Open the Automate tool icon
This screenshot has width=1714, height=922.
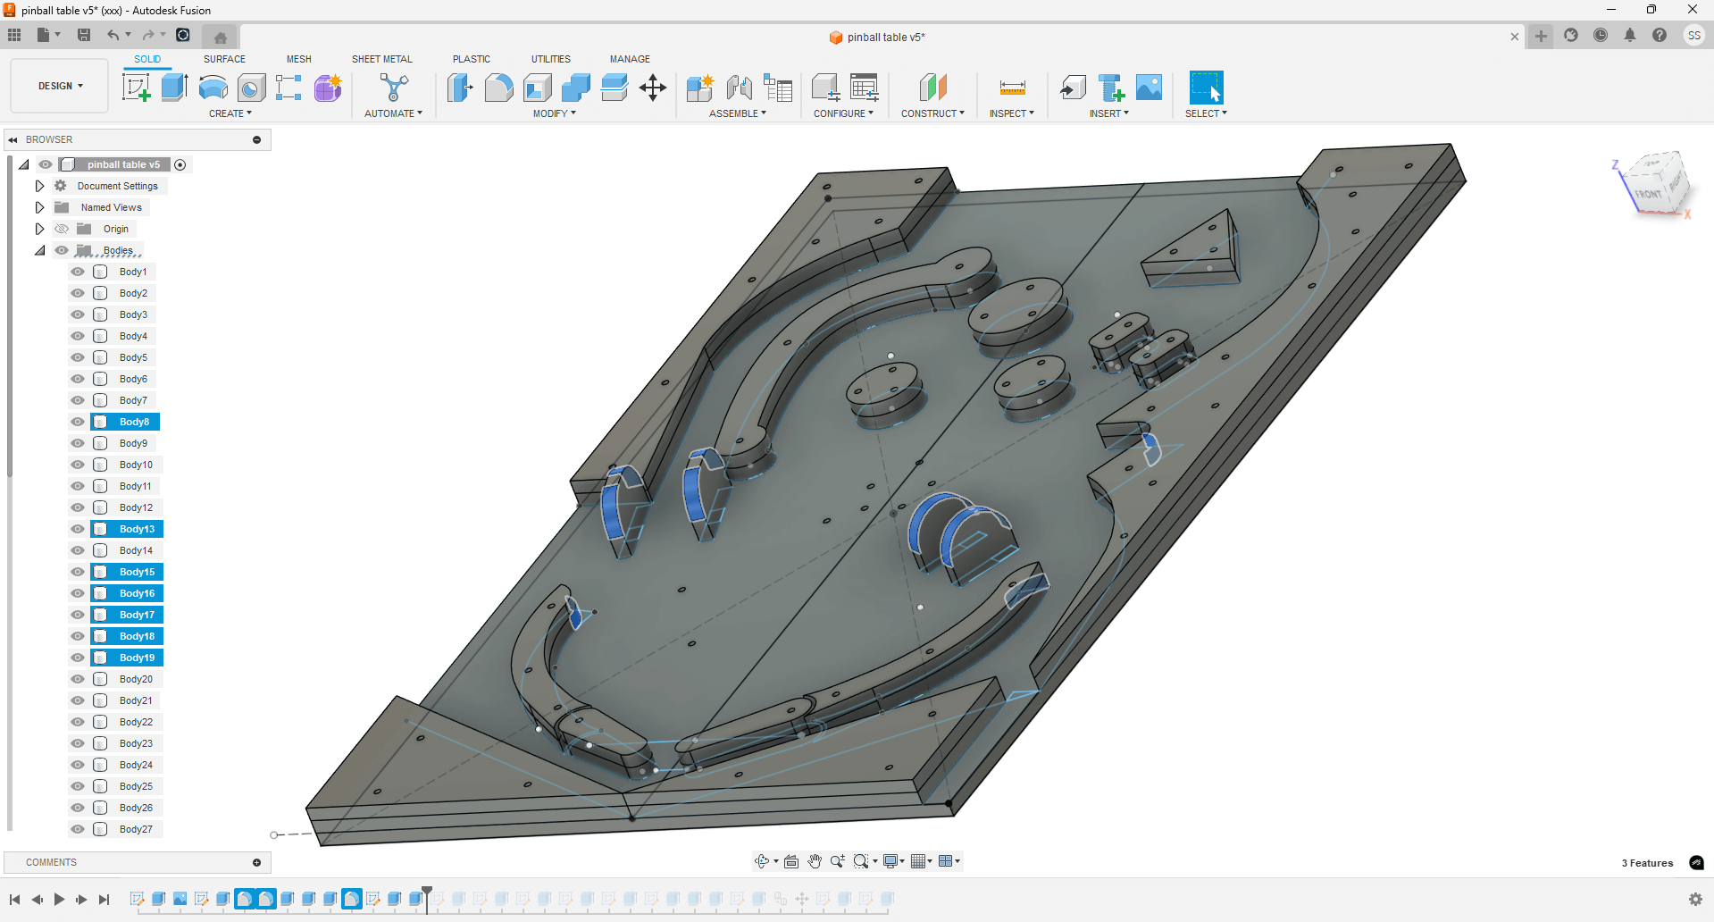point(393,88)
